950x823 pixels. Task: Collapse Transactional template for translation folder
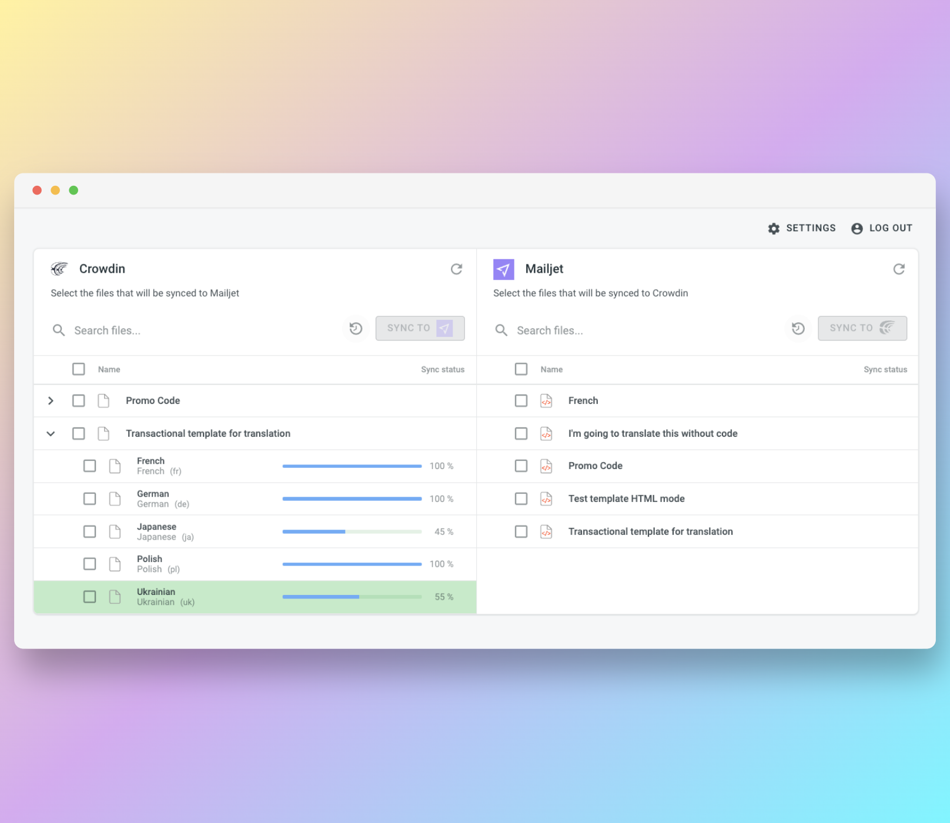coord(51,434)
